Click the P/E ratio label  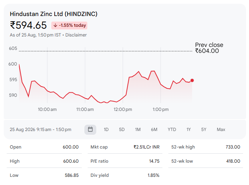(99, 161)
